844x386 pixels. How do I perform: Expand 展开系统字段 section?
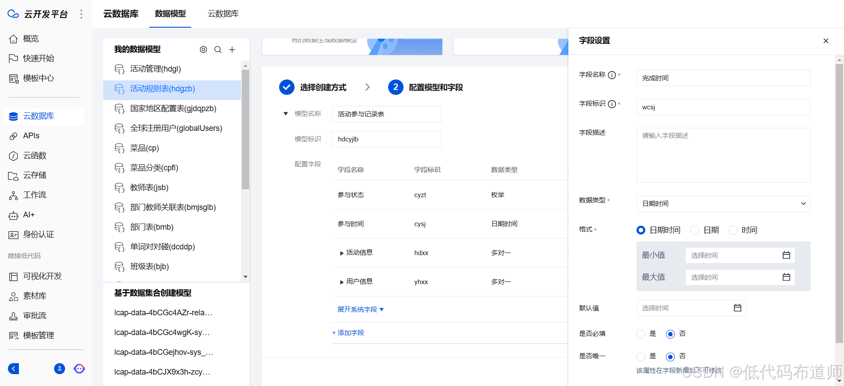pos(360,310)
